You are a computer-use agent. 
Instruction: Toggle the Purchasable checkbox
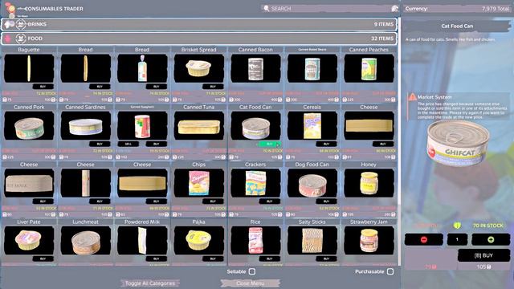click(390, 271)
